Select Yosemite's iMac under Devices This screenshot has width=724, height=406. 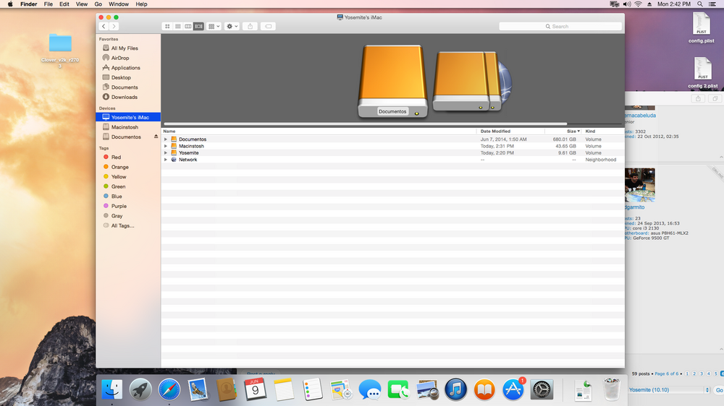(128, 117)
